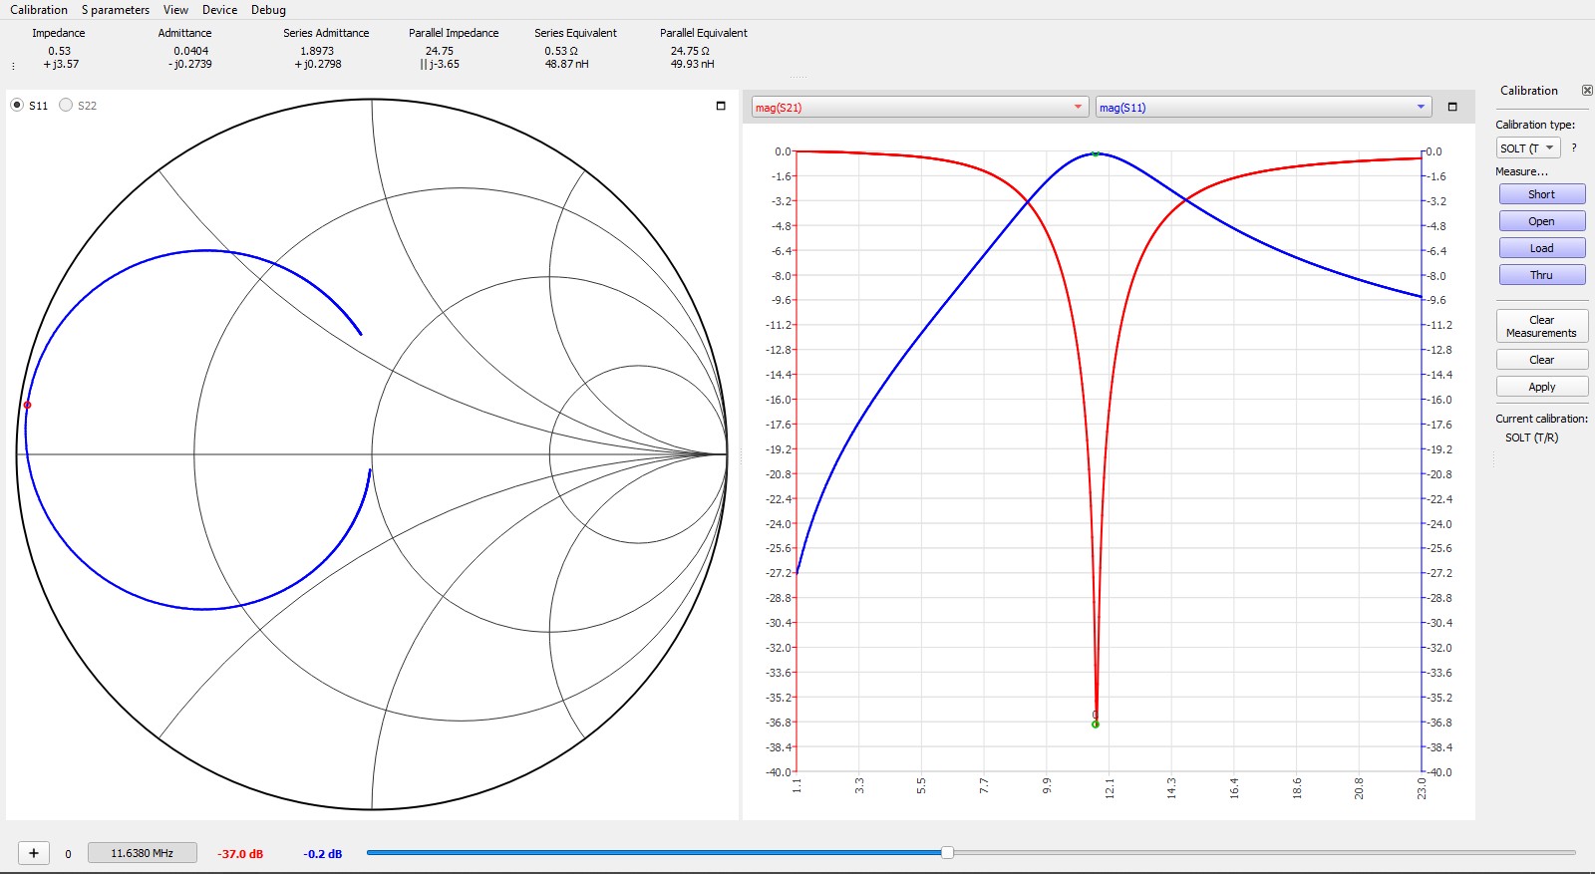Click Clear Measurements button
Image resolution: width=1595 pixels, height=874 pixels.
tap(1542, 326)
